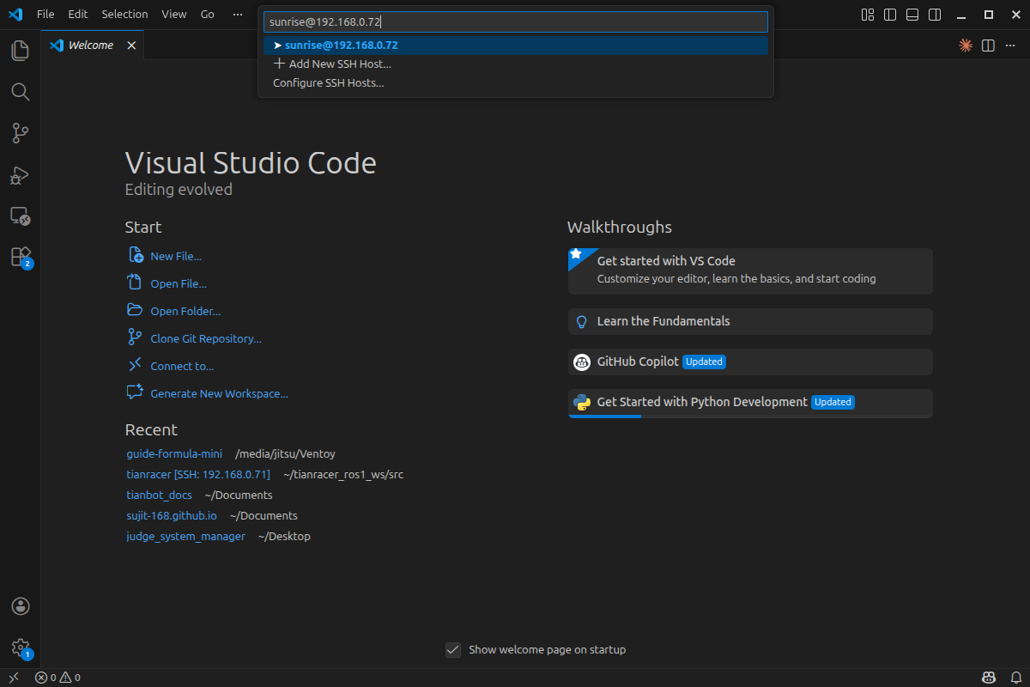Open the Run and Debug view

21,175
